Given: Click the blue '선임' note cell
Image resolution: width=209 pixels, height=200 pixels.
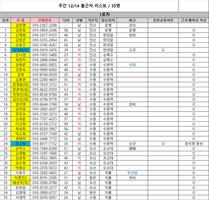Looking at the screenshot, I should pos(132,65).
